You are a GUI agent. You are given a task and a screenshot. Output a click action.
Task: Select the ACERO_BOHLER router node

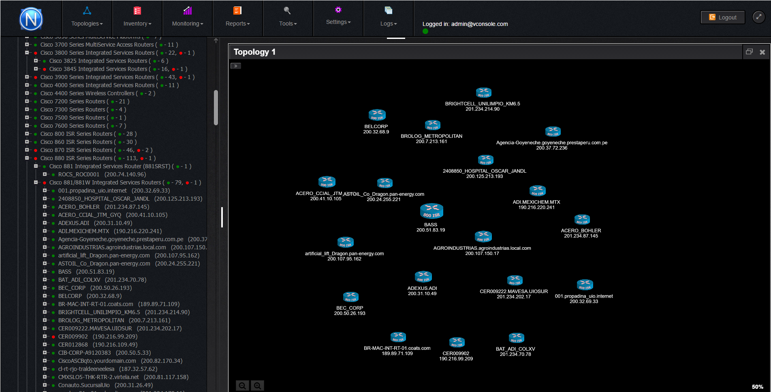click(582, 220)
